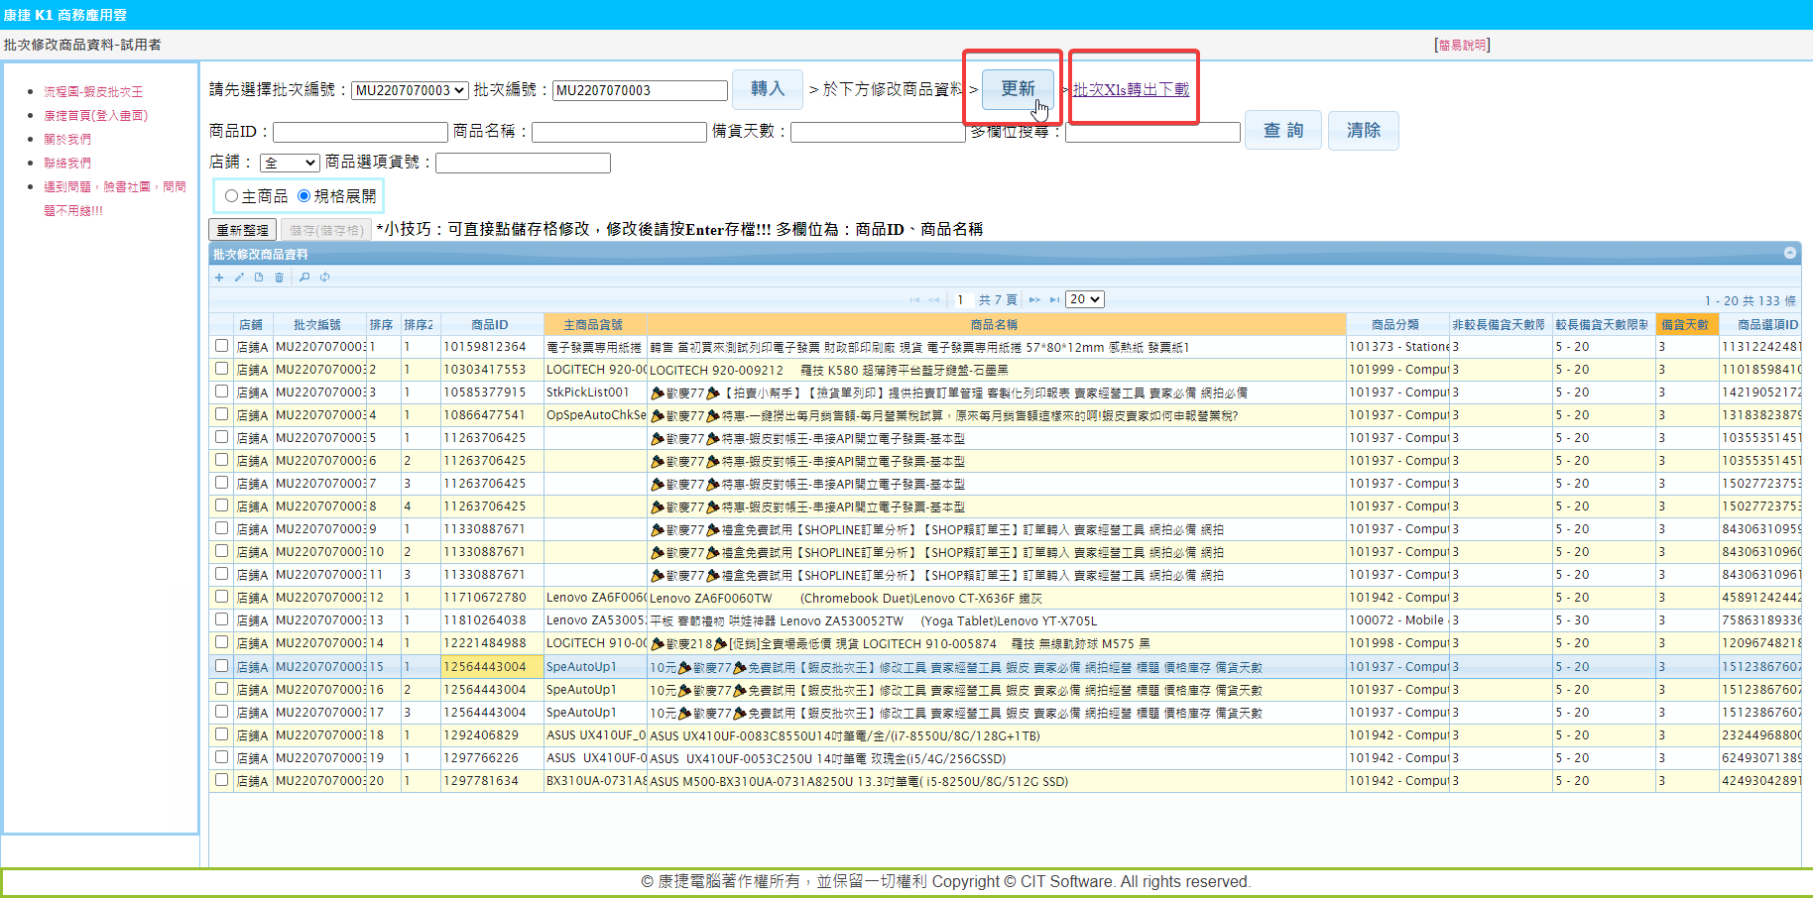Viewport: 1813px width, 898px height.
Task: Click the grid reload refresh icon
Action: tap(324, 278)
